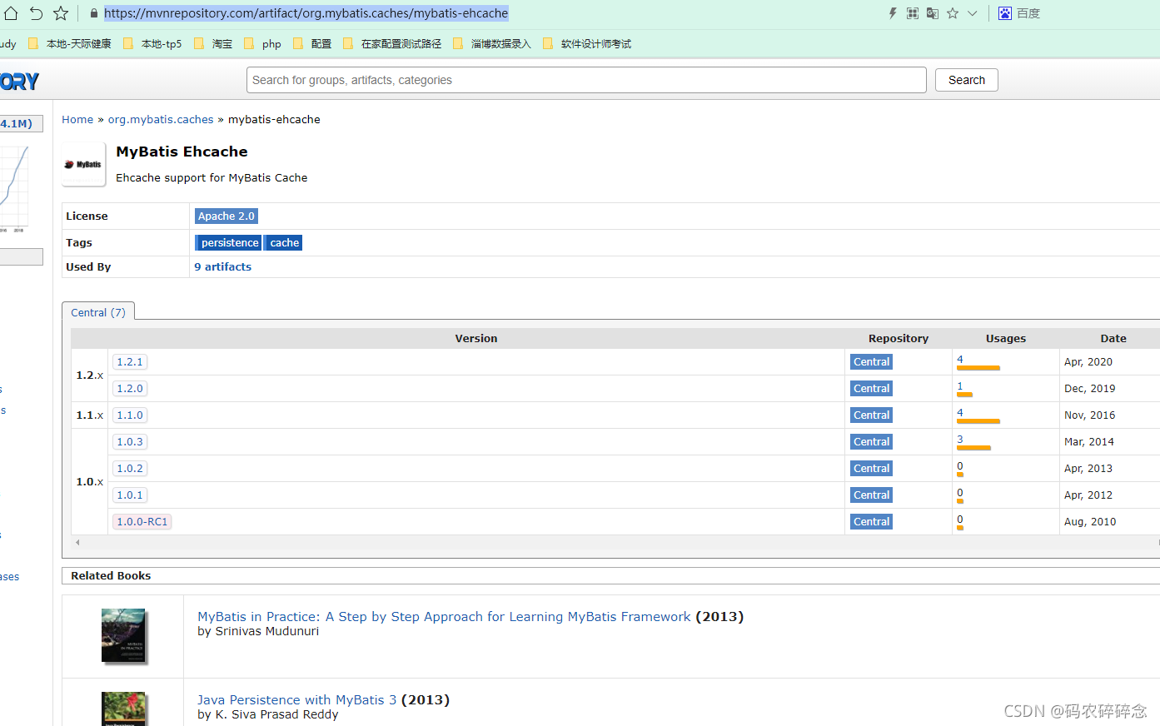Click MyBatis in Practice book cover
Screen dimensions: 1160x726
pos(123,635)
